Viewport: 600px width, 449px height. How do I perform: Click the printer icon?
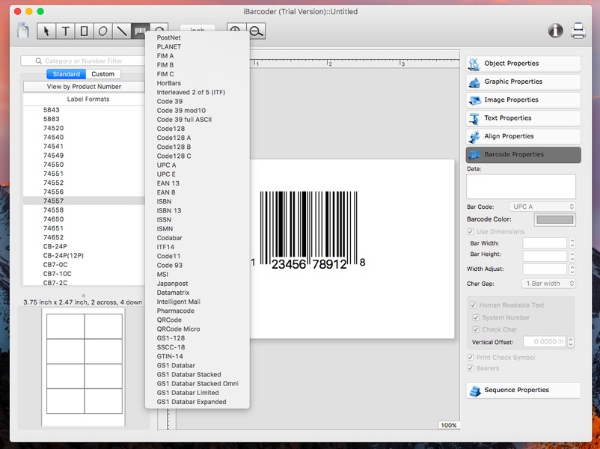click(x=578, y=31)
